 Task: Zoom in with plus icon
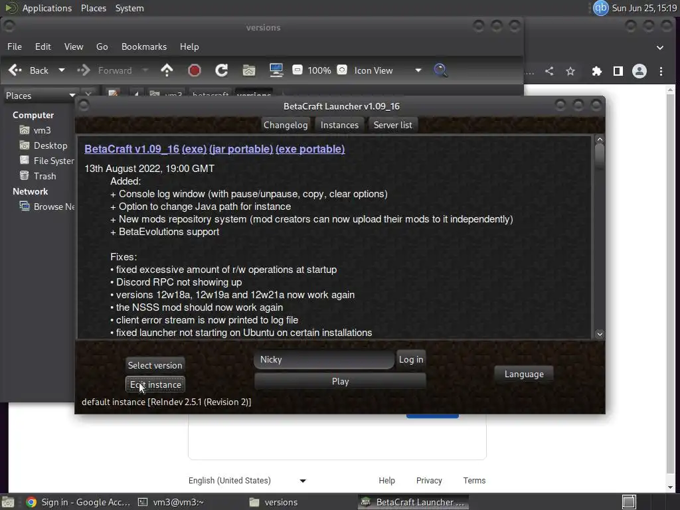coord(342,70)
